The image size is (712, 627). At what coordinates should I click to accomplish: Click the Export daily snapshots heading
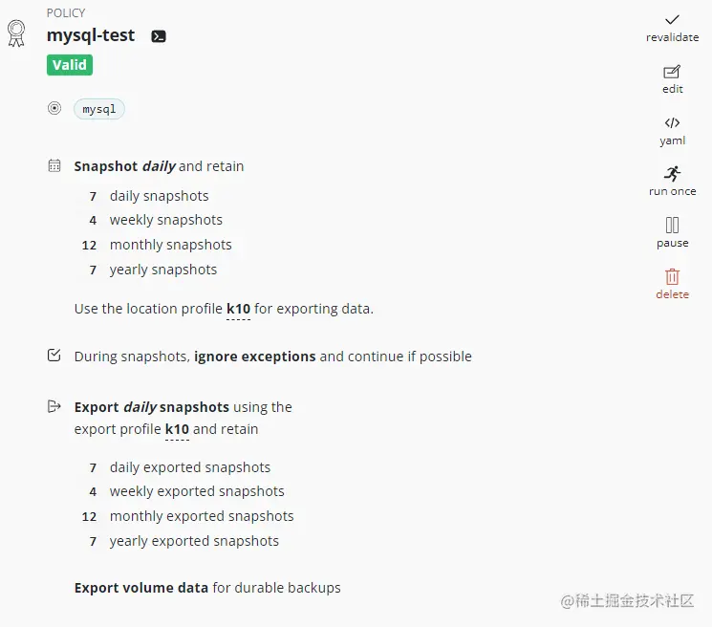151,407
